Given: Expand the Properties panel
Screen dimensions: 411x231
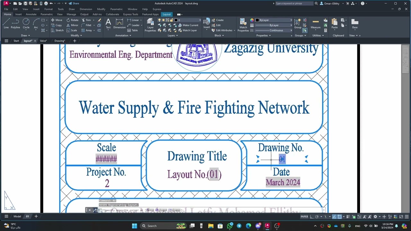Looking at the screenshot, I should [x=263, y=35].
